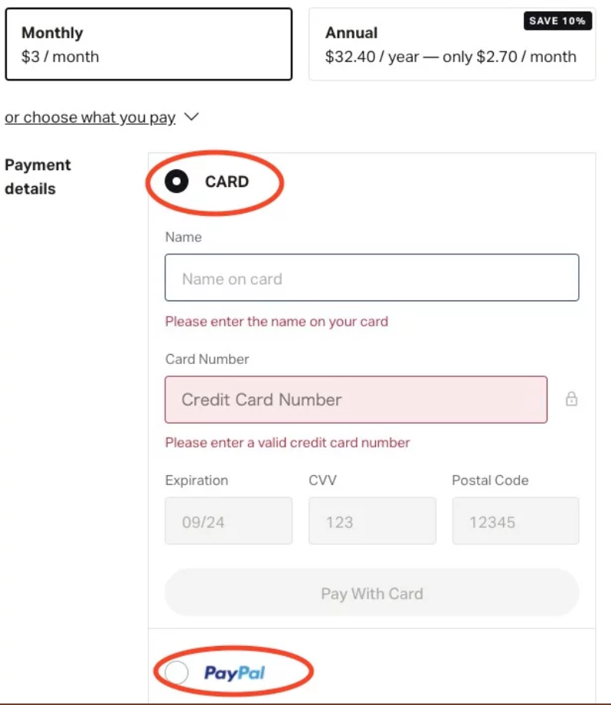This screenshot has height=705, width=611.
Task: Click the SAVE 10% badge
Action: pos(557,21)
